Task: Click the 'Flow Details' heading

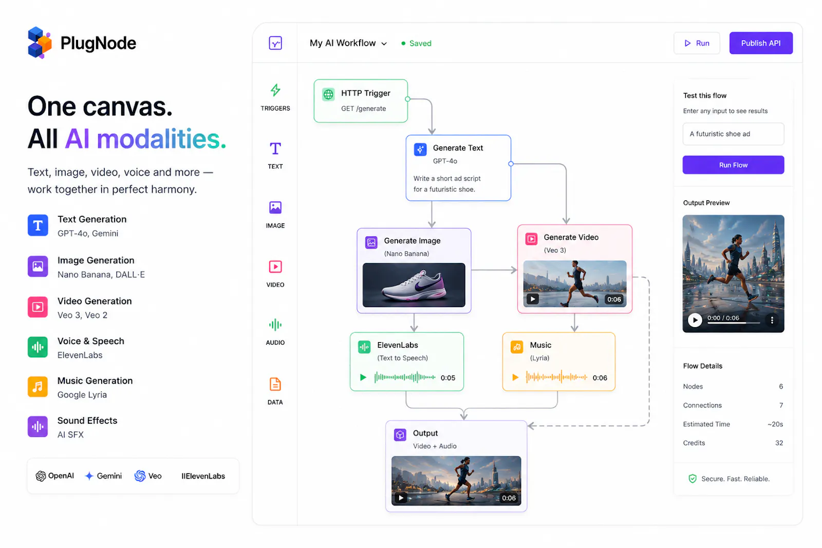Action: [703, 366]
